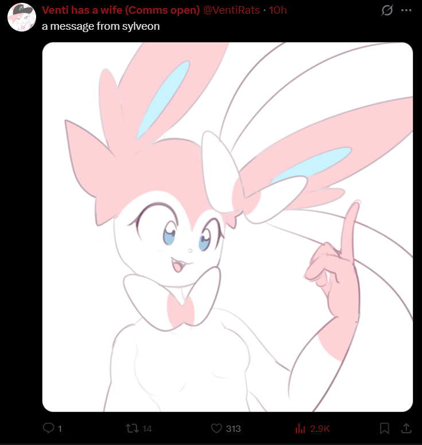Toggle the bookmark icon on this post
Image resolution: width=422 pixels, height=445 pixels.
click(385, 428)
